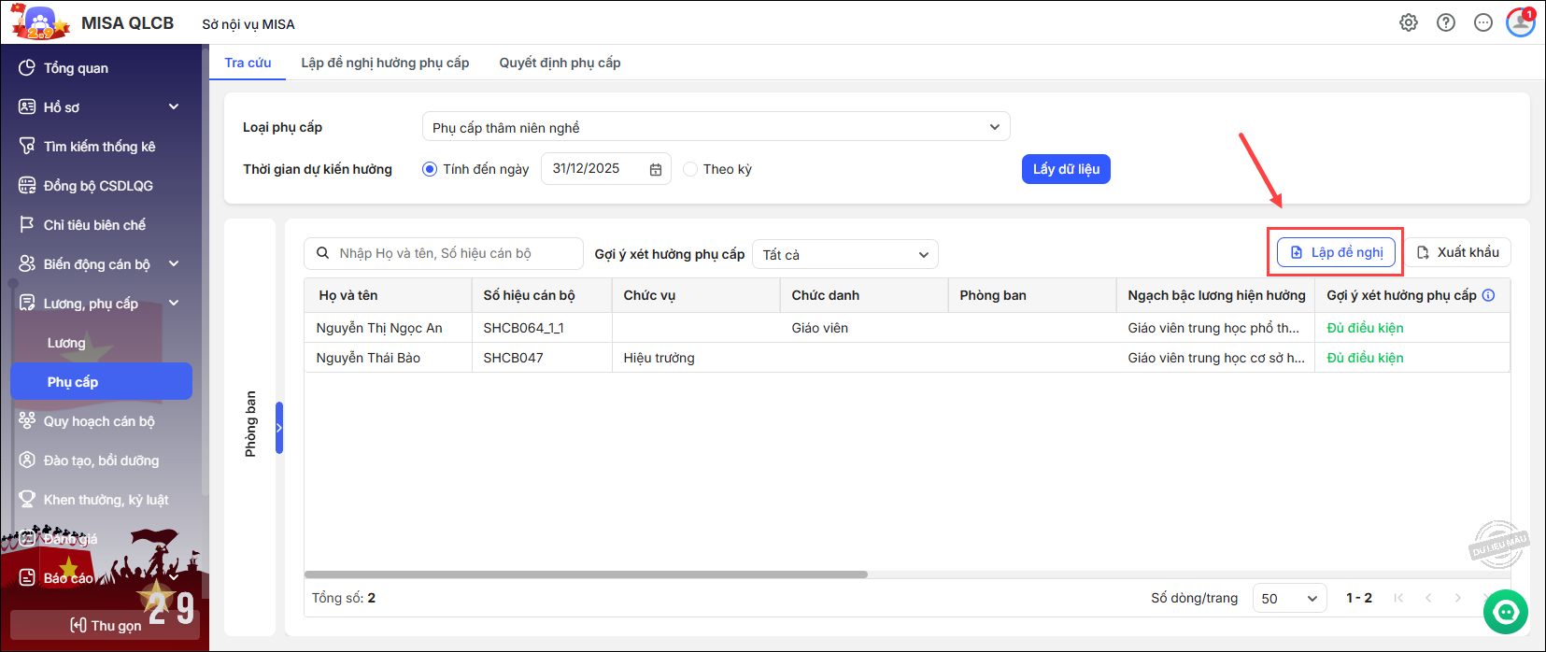Expand the Phòng ban side panel
Screen dimensions: 1546x652
click(x=278, y=428)
